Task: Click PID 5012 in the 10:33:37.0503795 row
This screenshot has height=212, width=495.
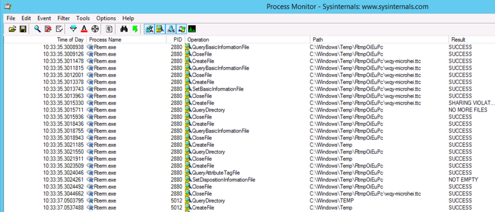Action: 176,201
